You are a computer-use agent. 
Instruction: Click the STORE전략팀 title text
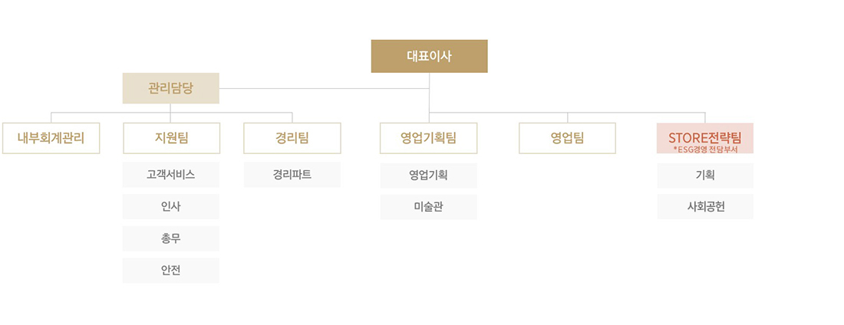pos(705,137)
